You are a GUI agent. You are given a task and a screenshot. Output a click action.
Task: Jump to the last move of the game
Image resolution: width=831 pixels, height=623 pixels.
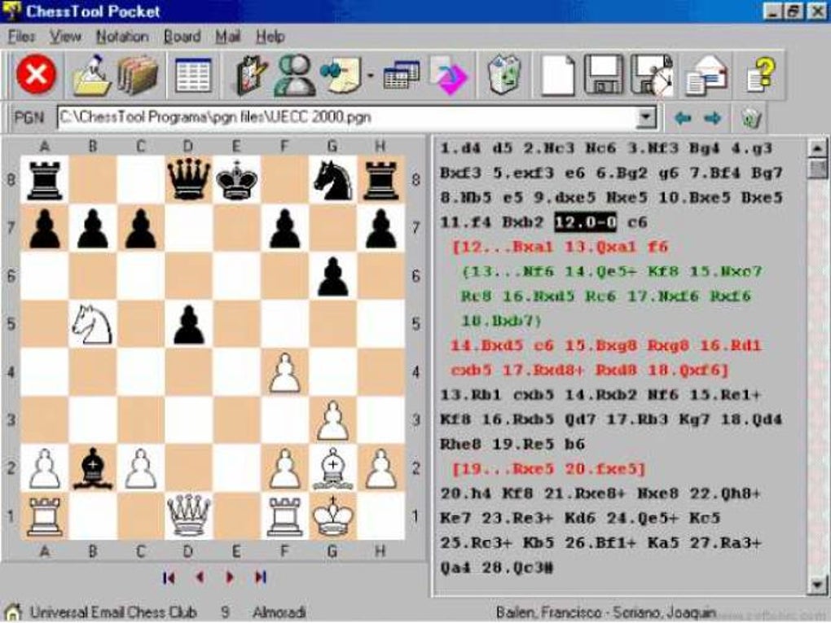[260, 577]
